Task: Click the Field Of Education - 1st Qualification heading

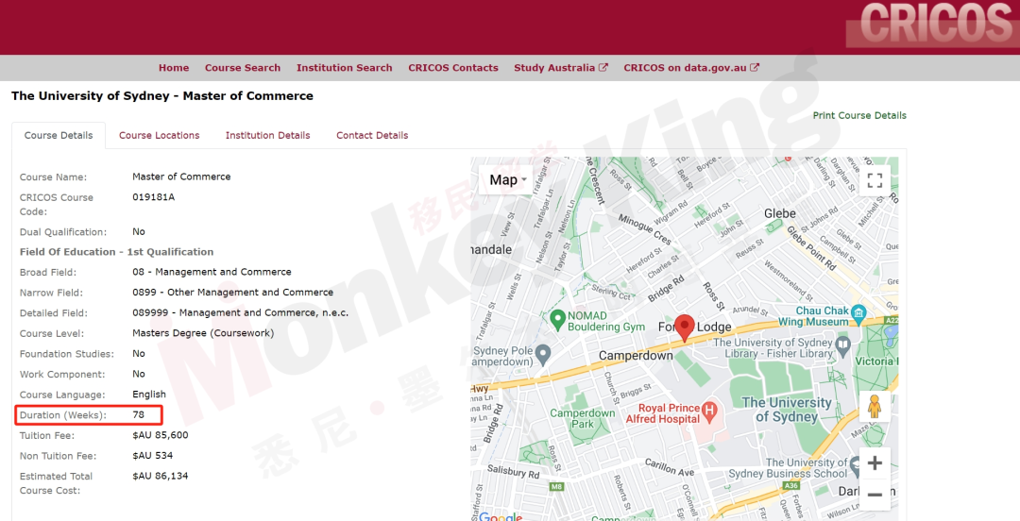Action: click(x=116, y=252)
